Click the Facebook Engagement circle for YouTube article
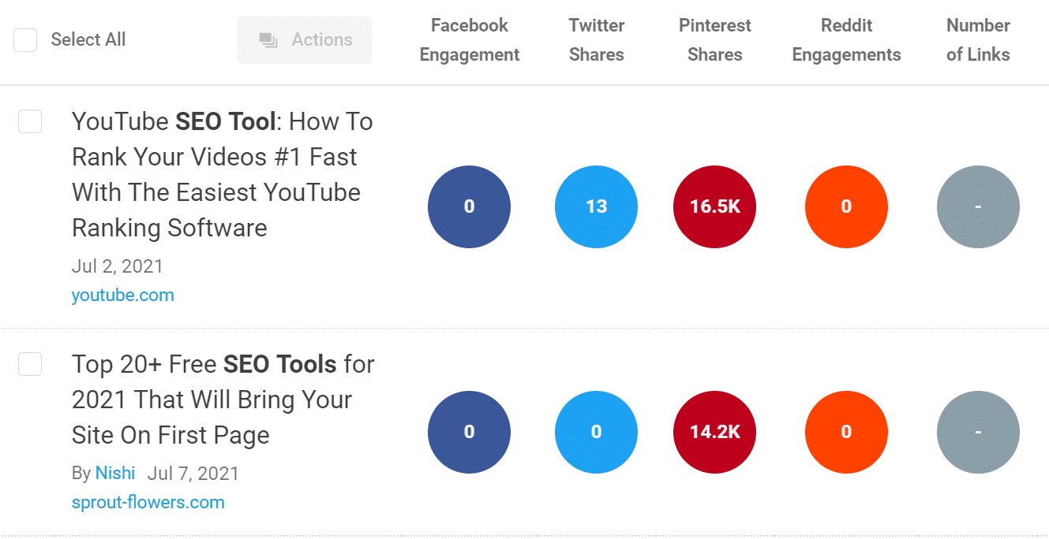 click(x=469, y=206)
